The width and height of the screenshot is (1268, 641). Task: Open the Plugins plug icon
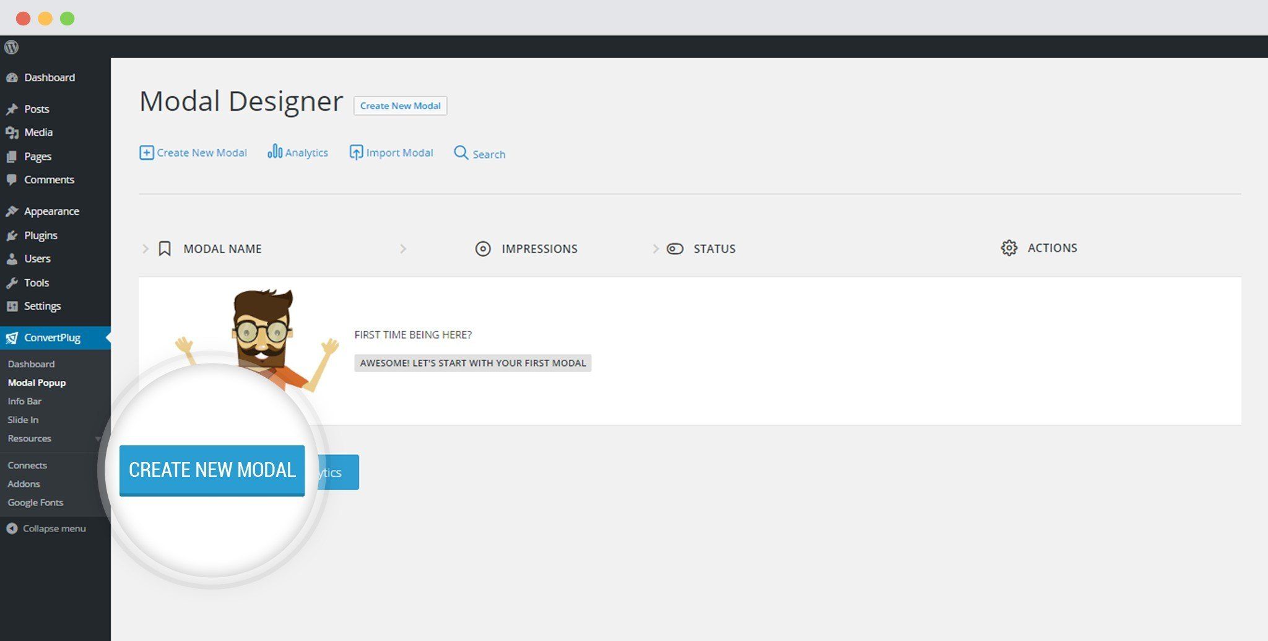[x=12, y=235]
